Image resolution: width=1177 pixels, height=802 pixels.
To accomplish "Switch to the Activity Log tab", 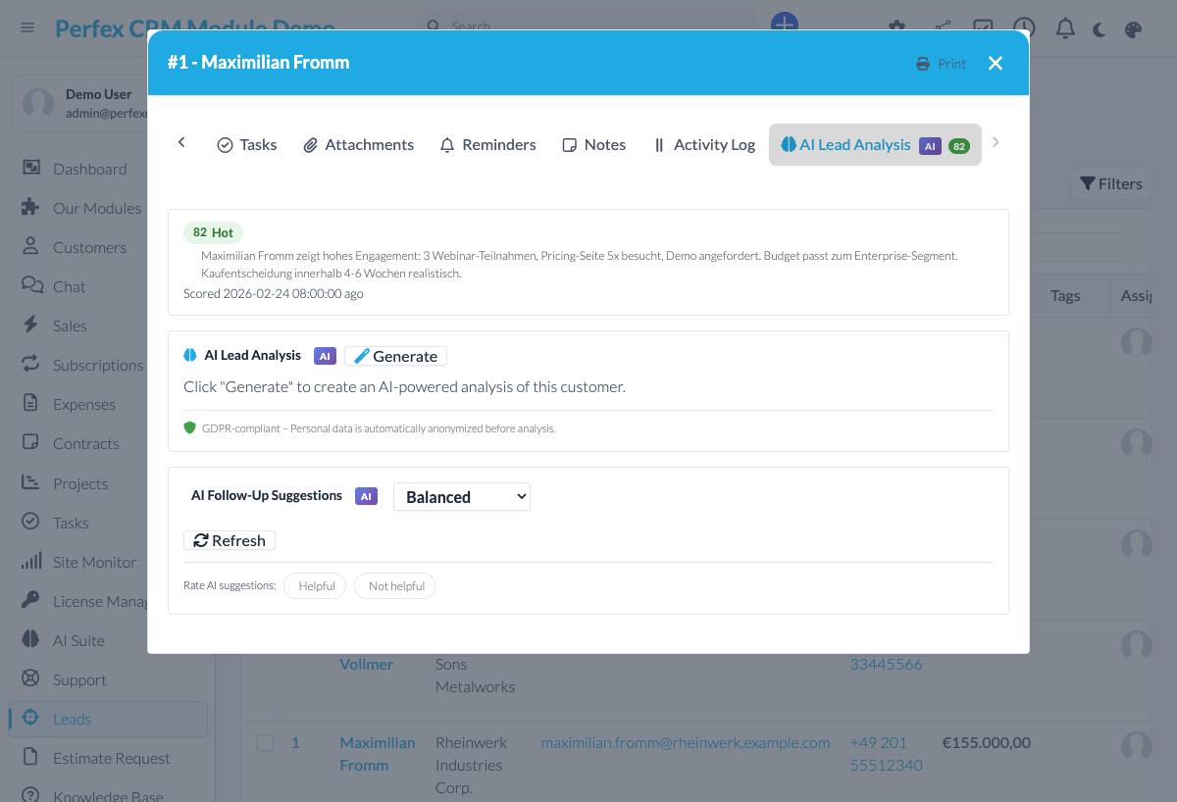I will 704,145.
